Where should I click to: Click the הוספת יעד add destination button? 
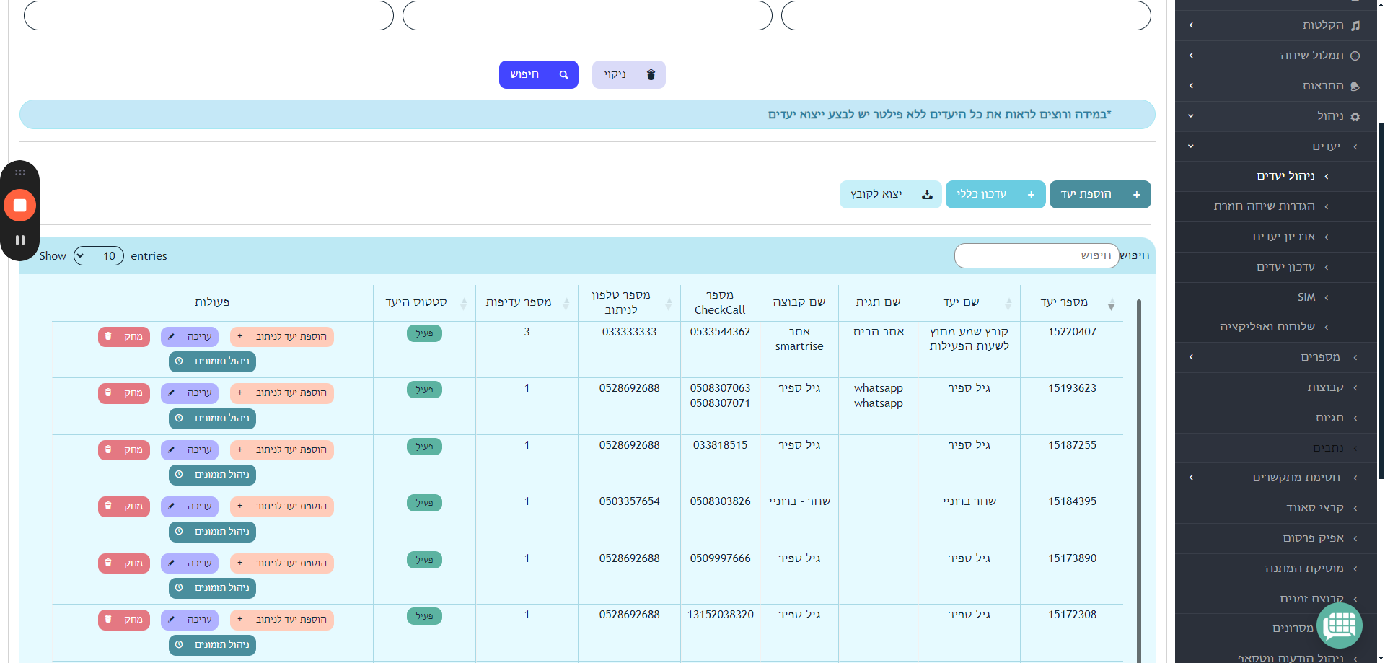click(x=1100, y=194)
